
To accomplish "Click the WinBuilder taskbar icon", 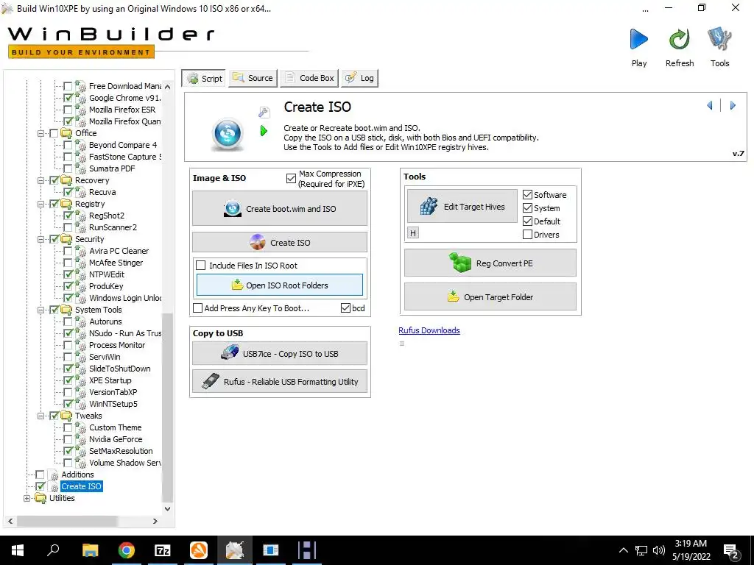I will click(x=235, y=550).
